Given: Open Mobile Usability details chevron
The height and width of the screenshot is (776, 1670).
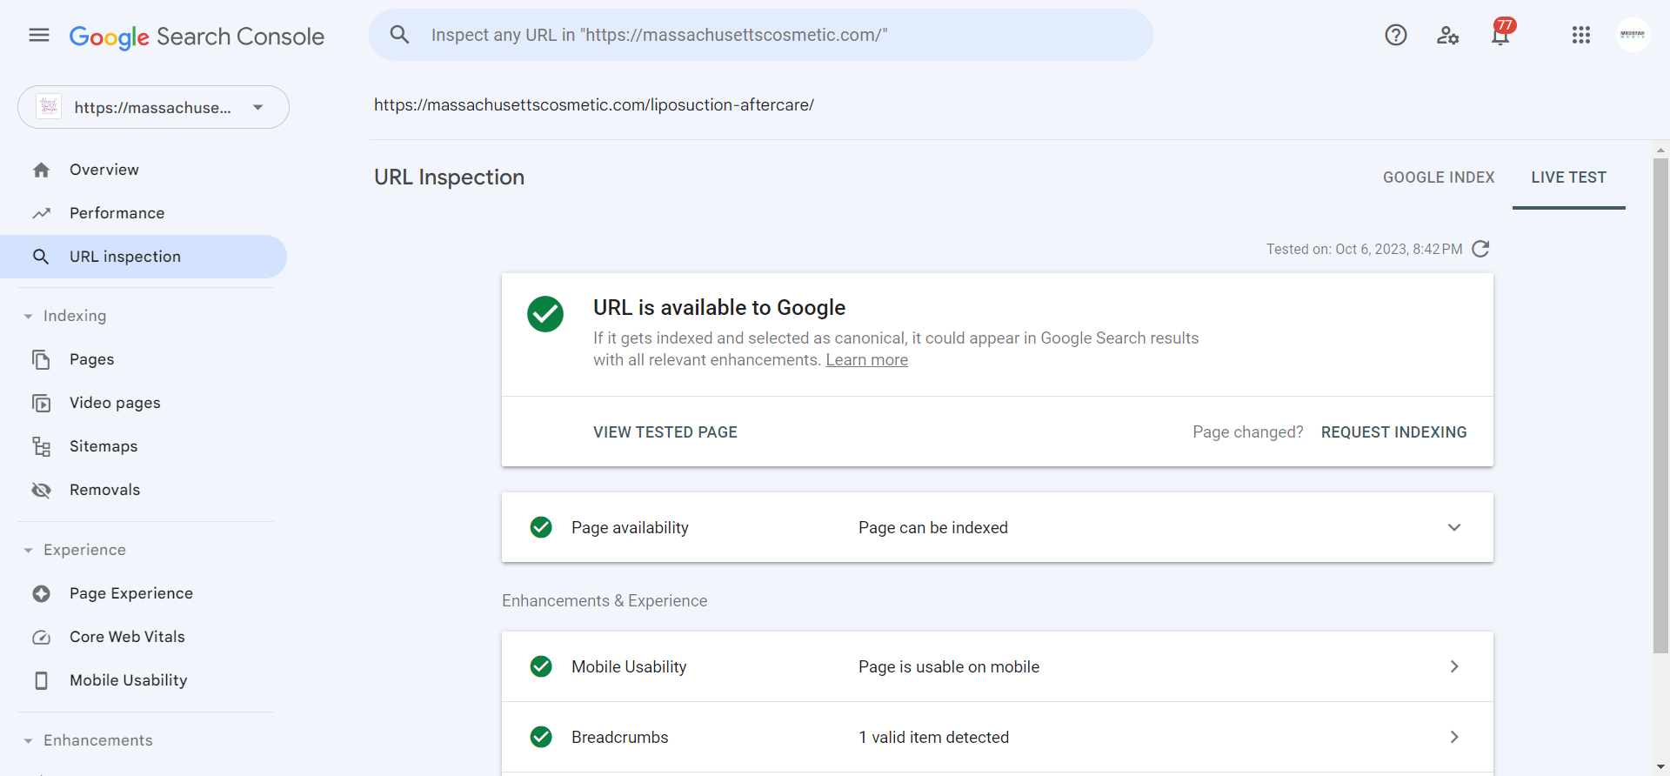Looking at the screenshot, I should tap(1454, 666).
